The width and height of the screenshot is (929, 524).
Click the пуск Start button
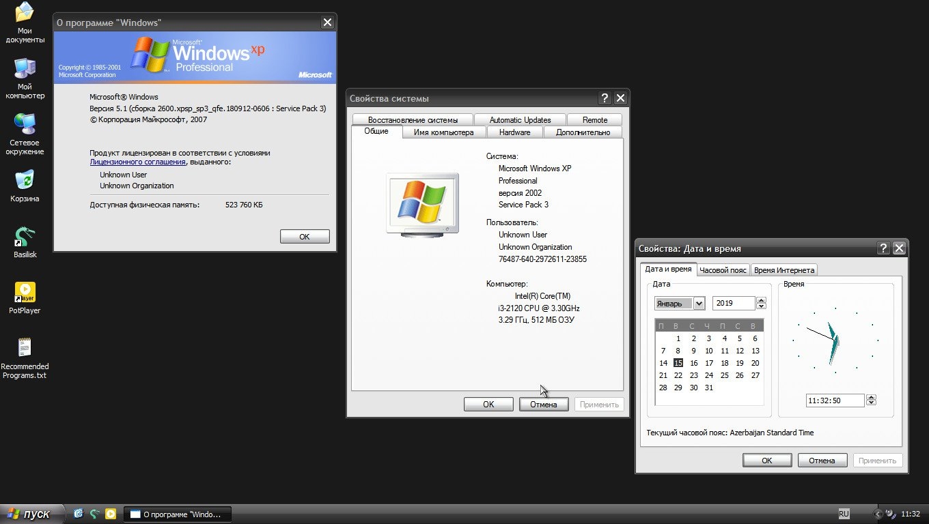(x=31, y=514)
